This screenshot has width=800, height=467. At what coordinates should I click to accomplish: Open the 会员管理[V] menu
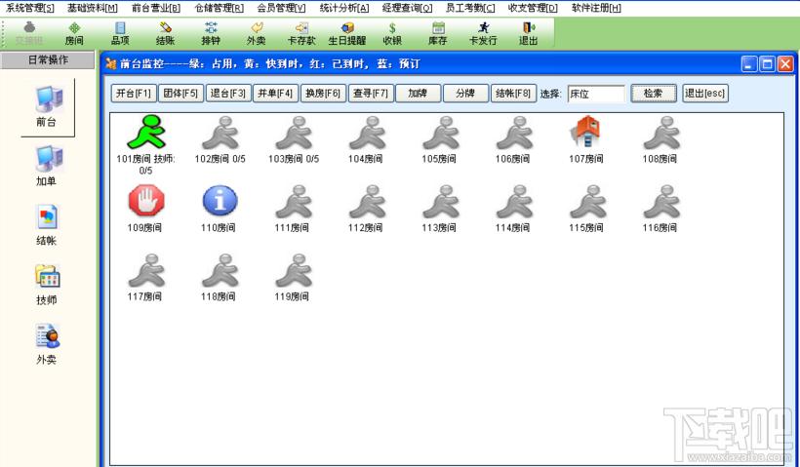(281, 8)
